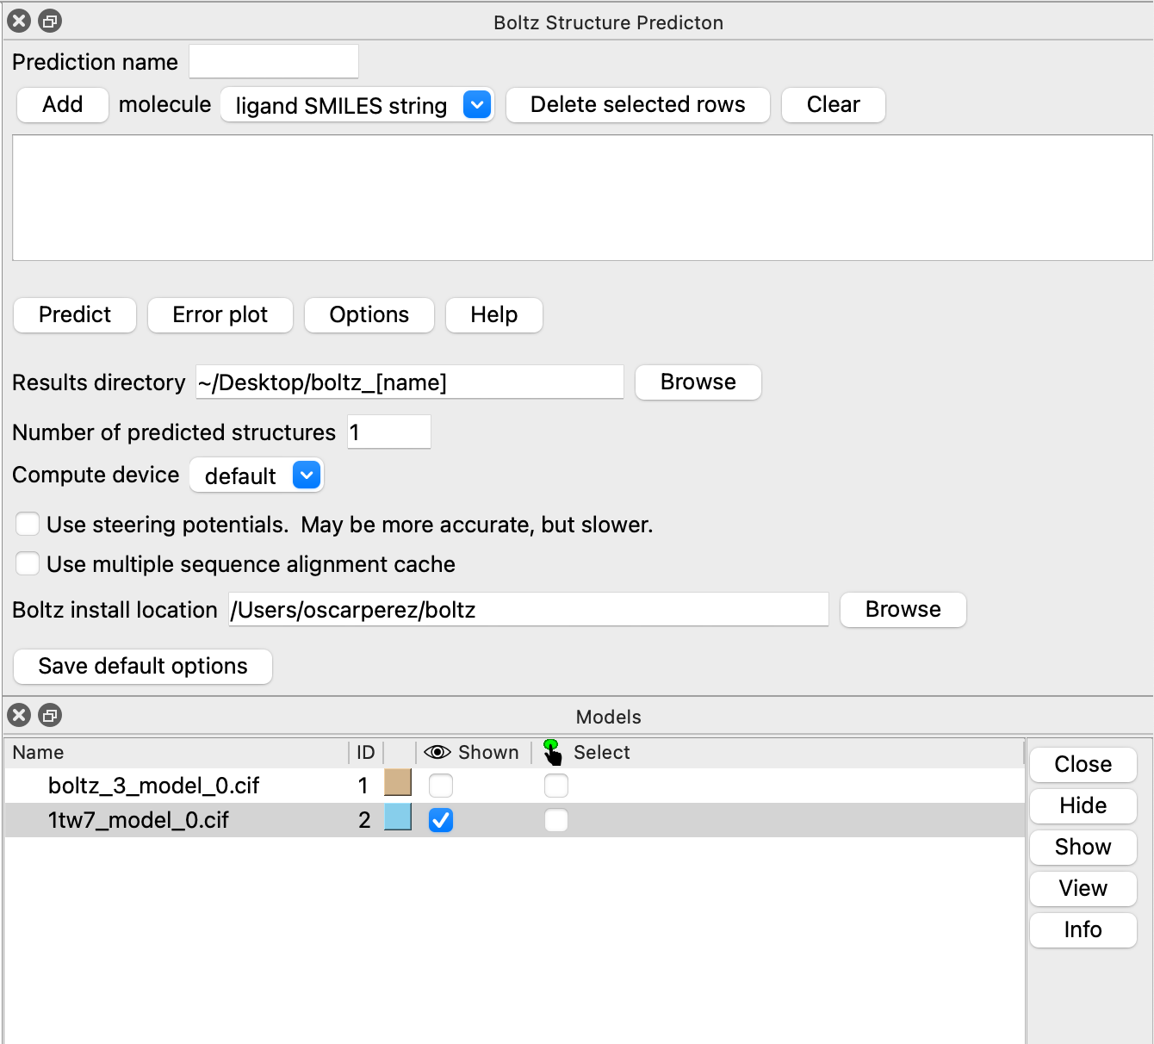Close the Boltz Structure Prediction panel
The image size is (1154, 1044).
(x=19, y=22)
